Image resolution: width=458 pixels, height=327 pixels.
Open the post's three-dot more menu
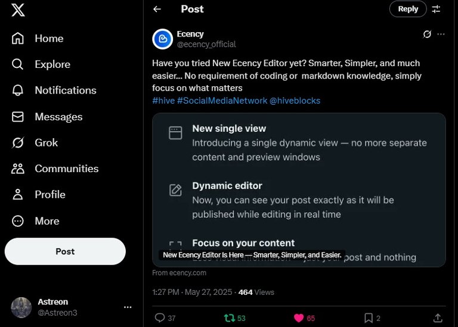tap(441, 34)
